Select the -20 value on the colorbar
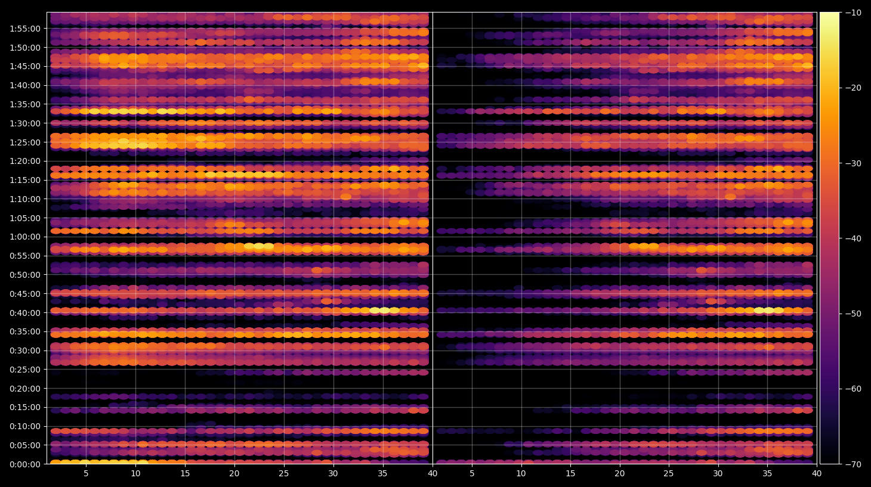This screenshot has height=487, width=871. click(853, 88)
